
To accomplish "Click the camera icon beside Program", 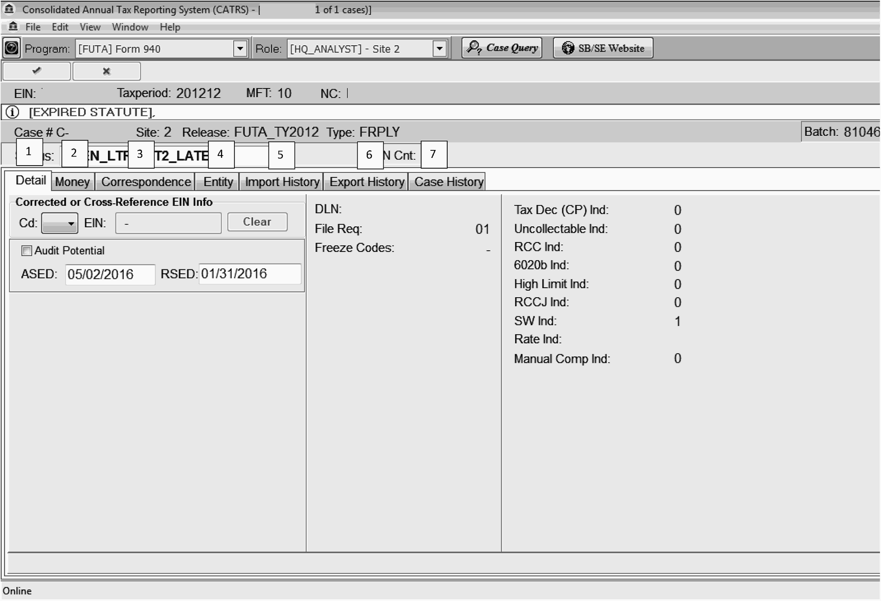I will pos(12,48).
